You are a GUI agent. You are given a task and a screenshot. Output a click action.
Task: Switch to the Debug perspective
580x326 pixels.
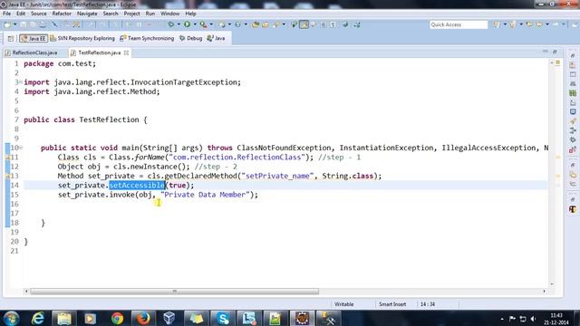190,38
